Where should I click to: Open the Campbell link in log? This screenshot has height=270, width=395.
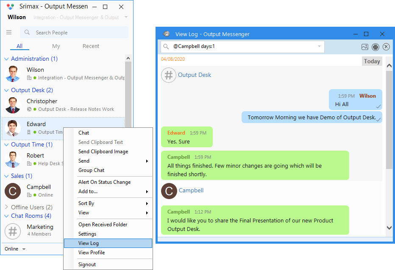191,191
